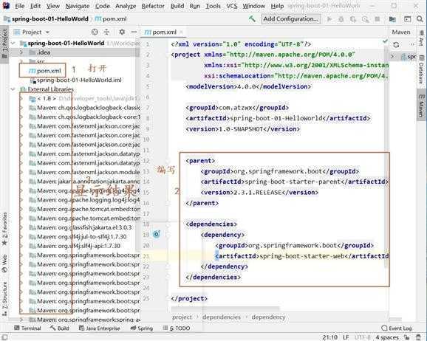Click the Build project hammer icon

[x=252, y=18]
